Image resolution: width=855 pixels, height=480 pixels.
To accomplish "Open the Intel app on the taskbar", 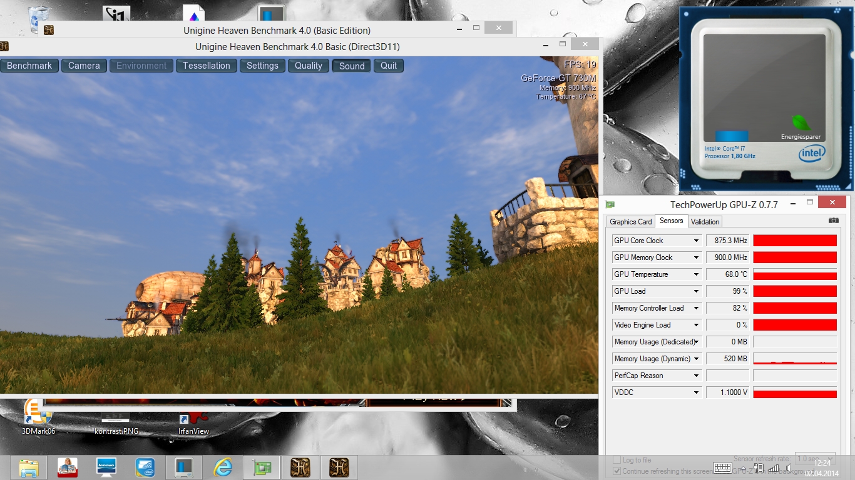I will [145, 467].
